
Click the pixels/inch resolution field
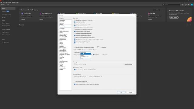click(x=98, y=47)
